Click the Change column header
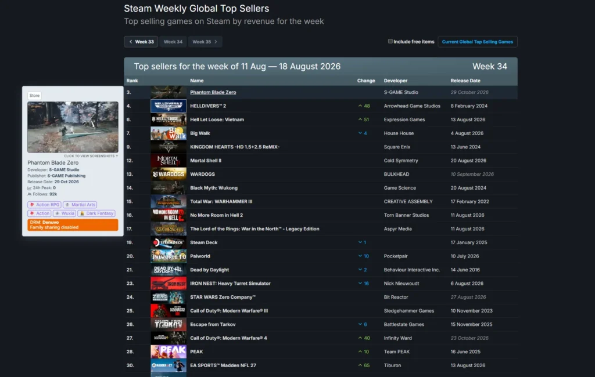 (366, 81)
